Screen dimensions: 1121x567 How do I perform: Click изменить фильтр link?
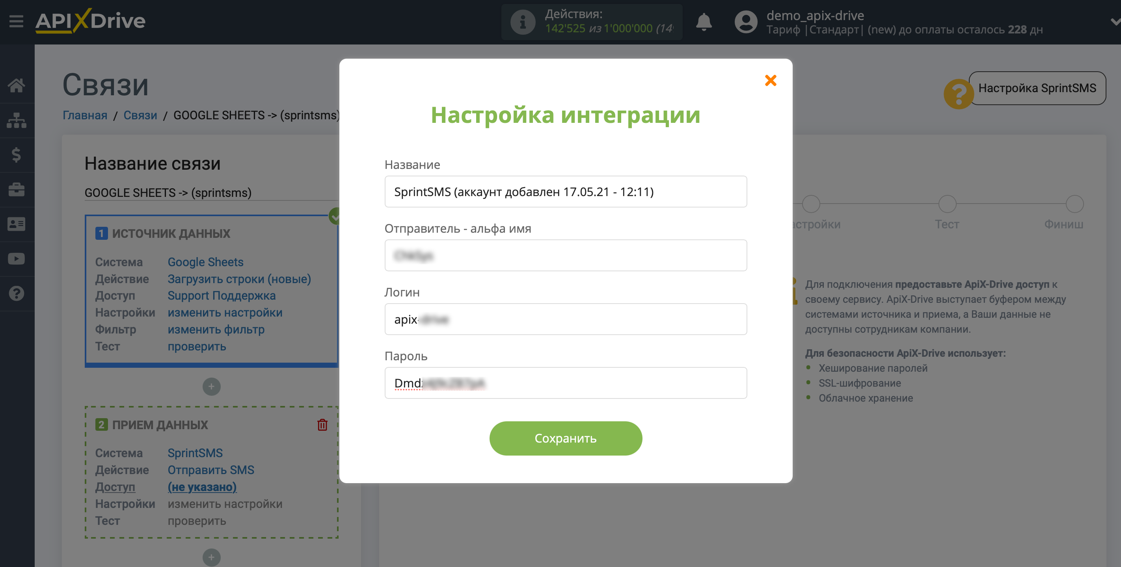pyautogui.click(x=216, y=330)
